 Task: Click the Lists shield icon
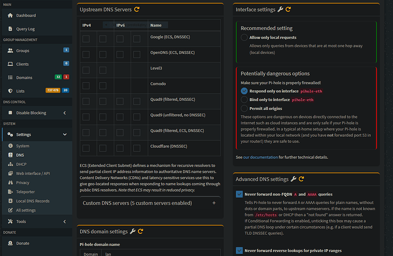(10, 91)
